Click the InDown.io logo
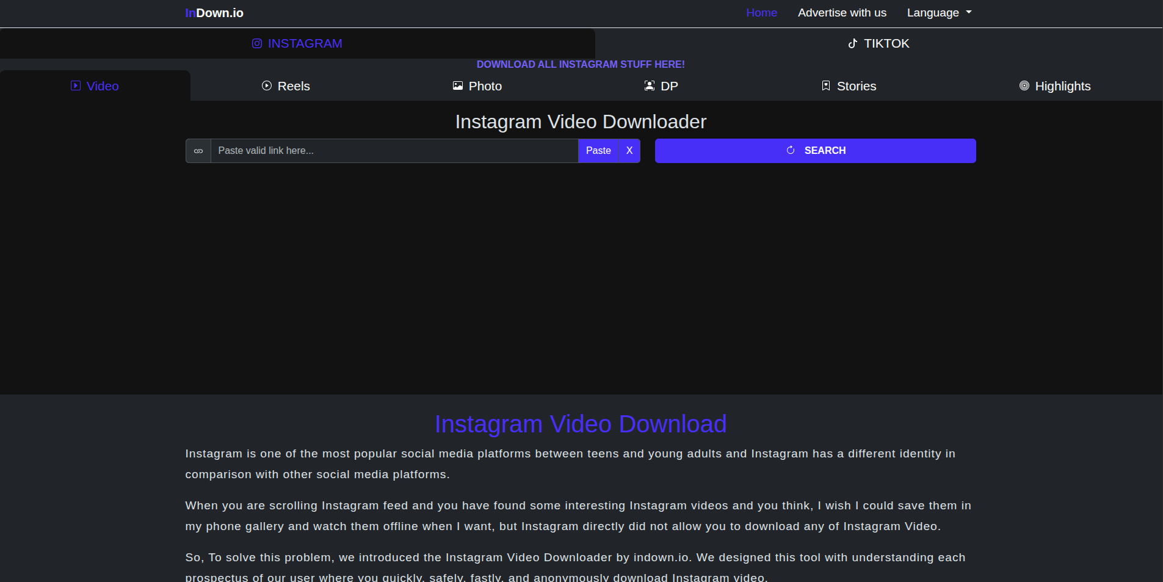 click(x=214, y=13)
